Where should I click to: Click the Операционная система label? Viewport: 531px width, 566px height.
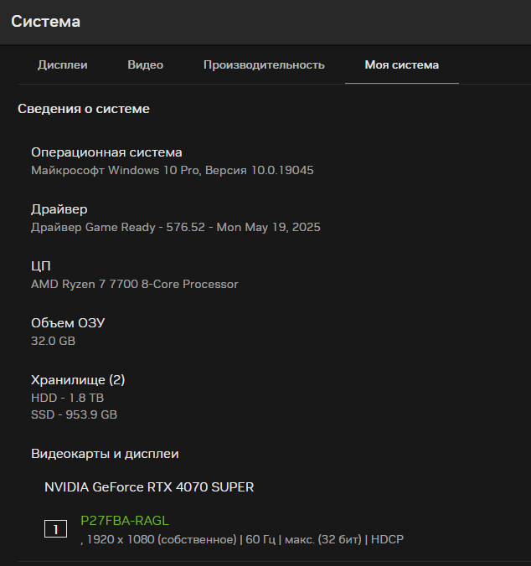pos(106,152)
